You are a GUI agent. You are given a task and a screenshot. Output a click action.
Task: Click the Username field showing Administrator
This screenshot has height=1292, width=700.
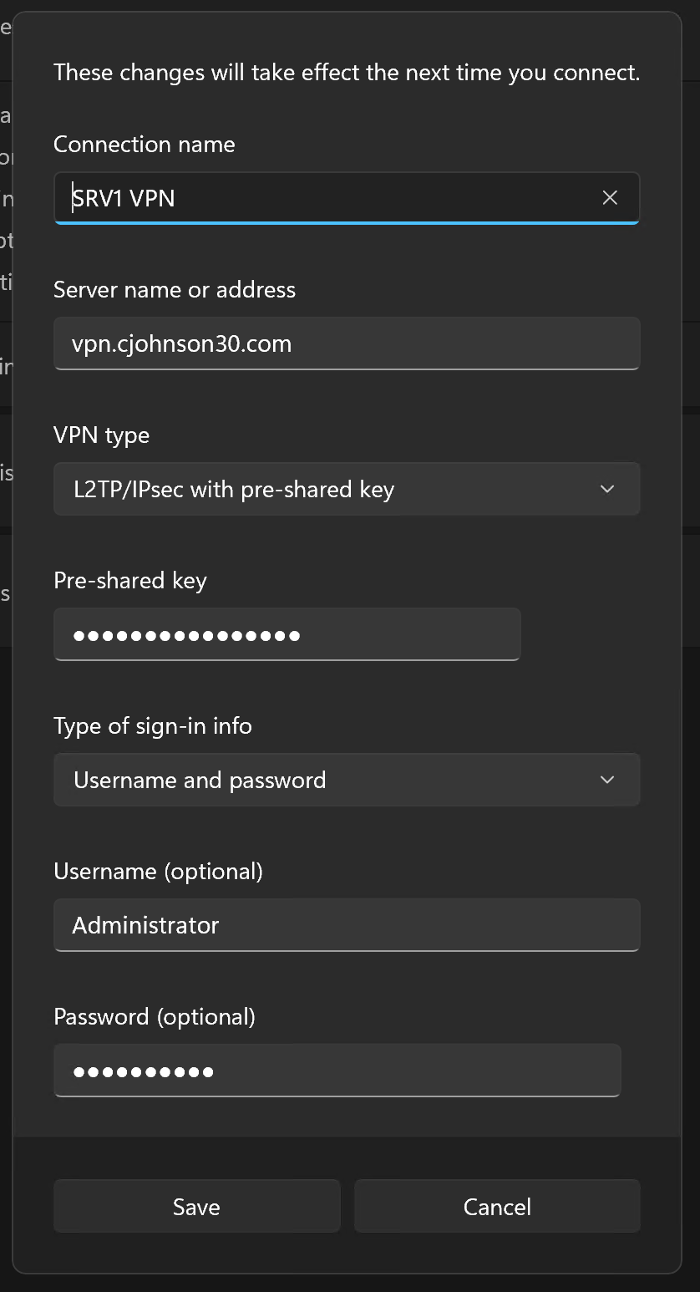click(x=347, y=925)
